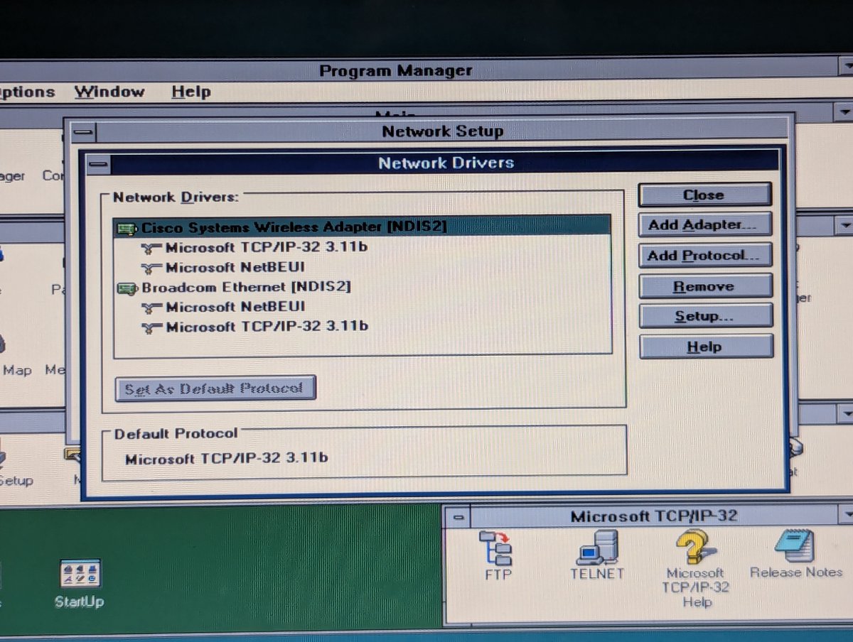The image size is (853, 642).
Task: Open the Help menu in Program Manager
Action: tap(191, 92)
